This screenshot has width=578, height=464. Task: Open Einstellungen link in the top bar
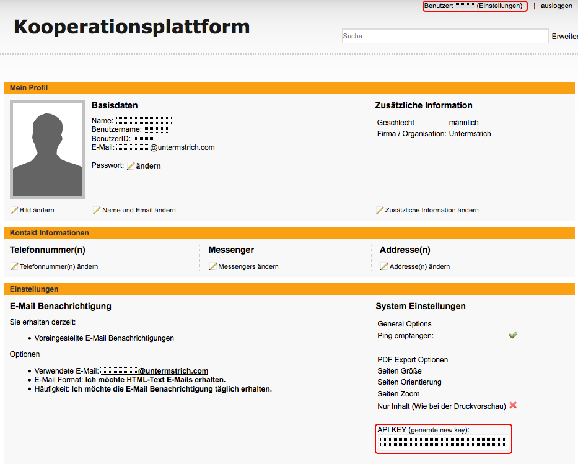click(x=500, y=6)
